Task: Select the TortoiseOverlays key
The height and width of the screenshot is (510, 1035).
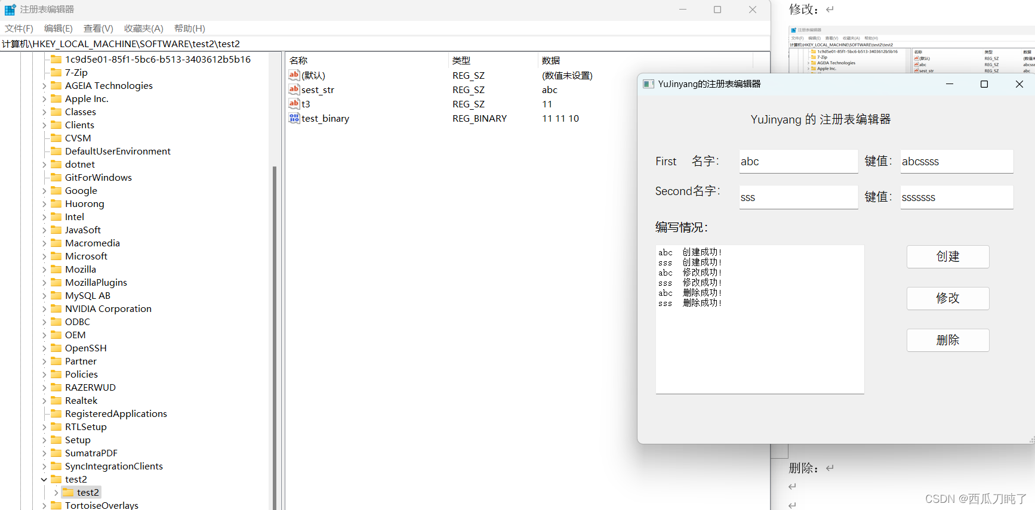Action: (101, 505)
